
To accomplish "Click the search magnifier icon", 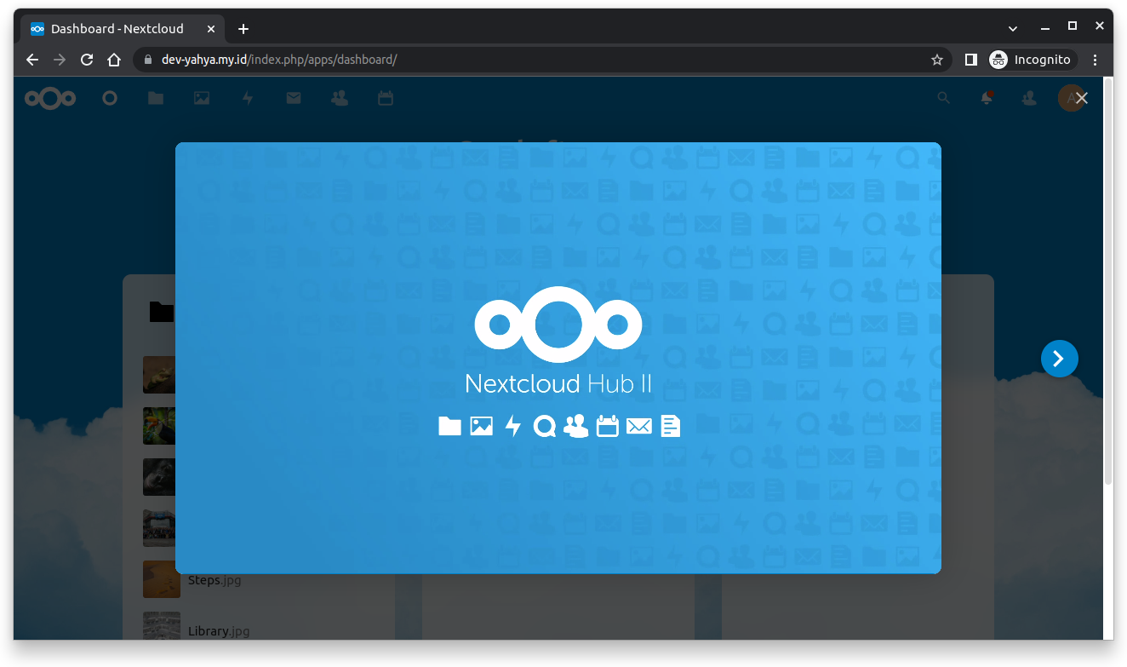I will [943, 99].
